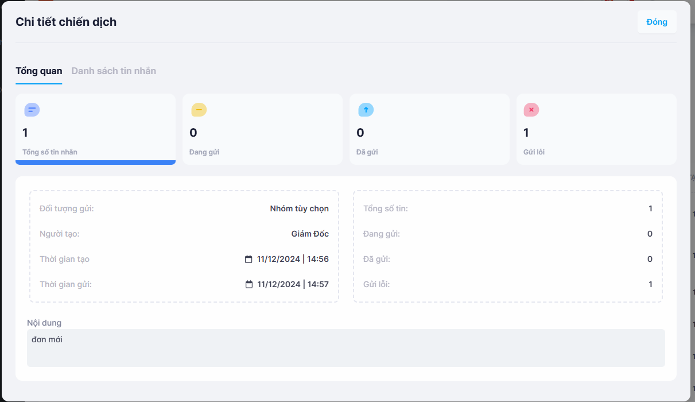Viewport: 695px width, 402px height.
Task: Click the Nhóm tùy chọn value
Action: (x=299, y=208)
